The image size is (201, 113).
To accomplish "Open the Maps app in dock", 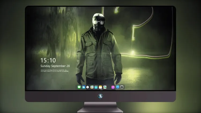I will (x=92, y=87).
